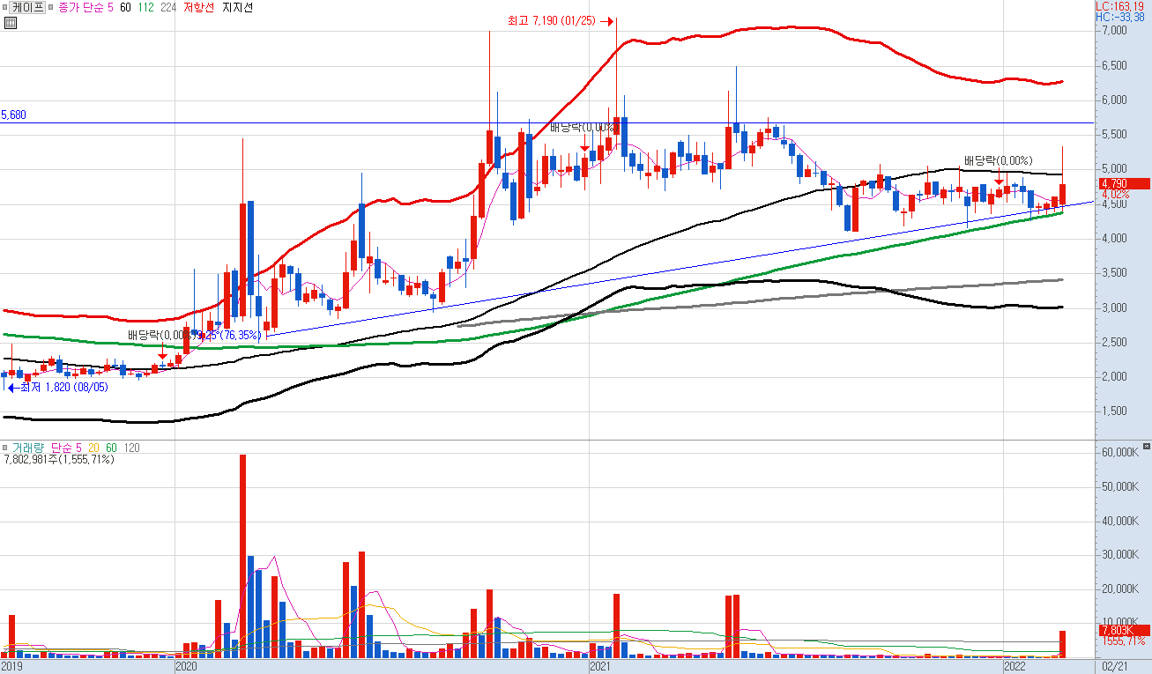Select the volume 20 average label
Screen dimensions: 1152x674
[93, 448]
